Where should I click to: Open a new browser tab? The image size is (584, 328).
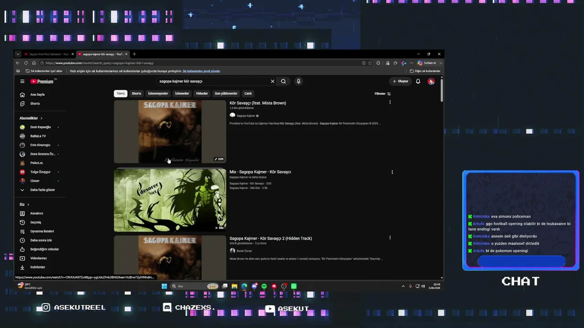tap(134, 54)
